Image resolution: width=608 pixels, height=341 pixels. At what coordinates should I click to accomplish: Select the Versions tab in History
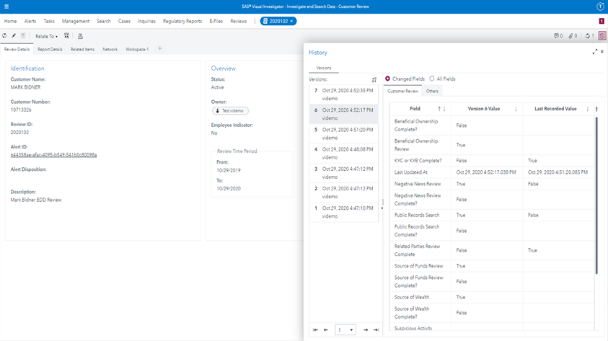pos(323,68)
